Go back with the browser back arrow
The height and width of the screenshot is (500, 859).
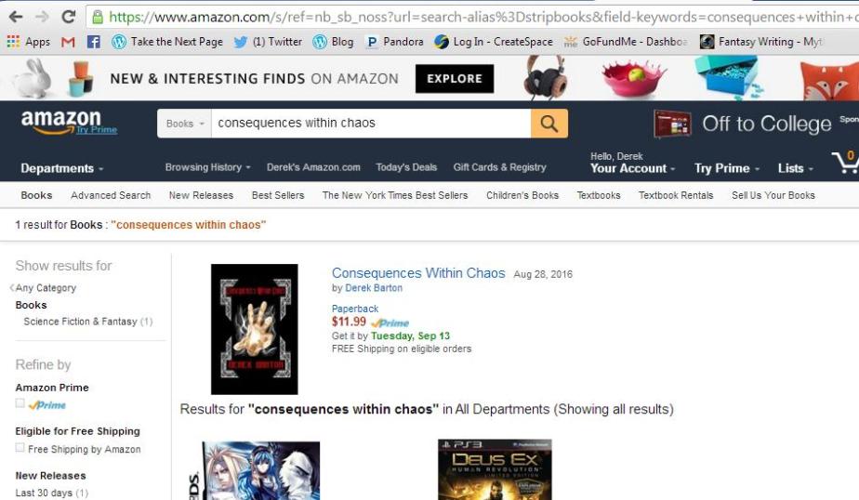[16, 17]
